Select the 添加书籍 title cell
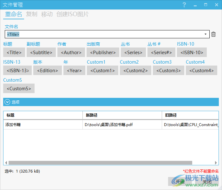 43,125
